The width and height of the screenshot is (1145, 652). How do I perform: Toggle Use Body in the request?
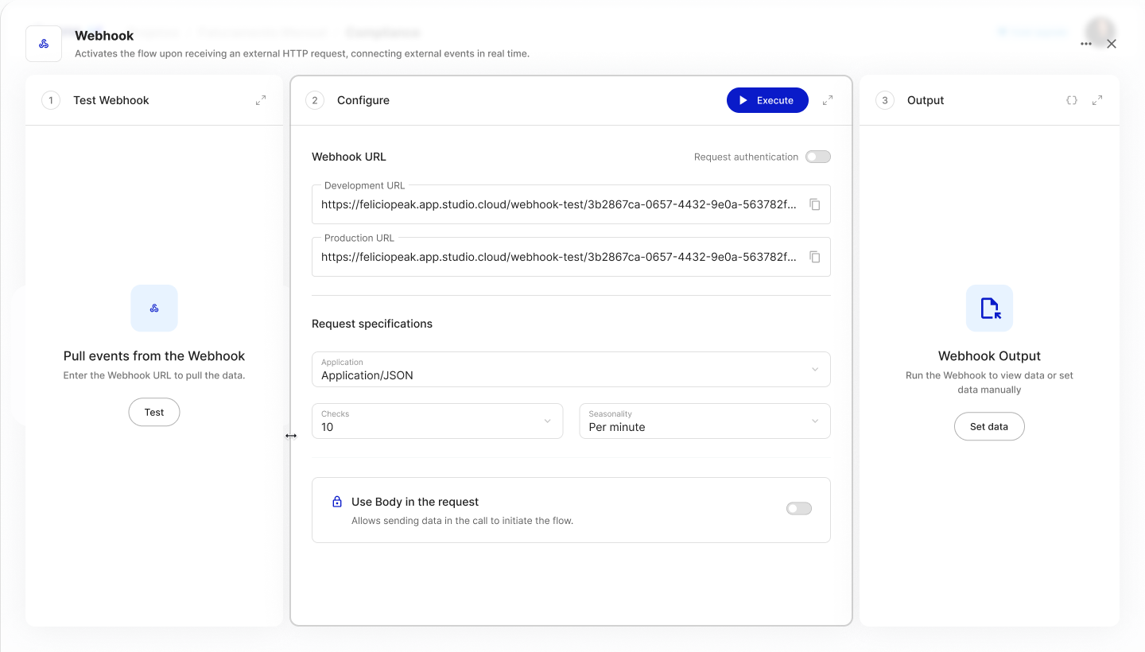point(798,509)
